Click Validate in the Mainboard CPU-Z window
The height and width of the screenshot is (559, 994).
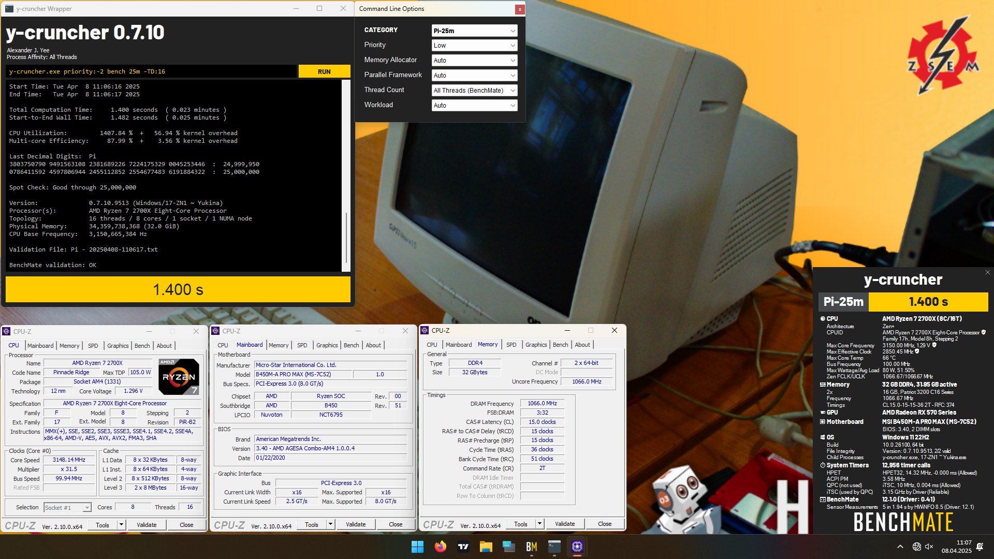click(356, 524)
